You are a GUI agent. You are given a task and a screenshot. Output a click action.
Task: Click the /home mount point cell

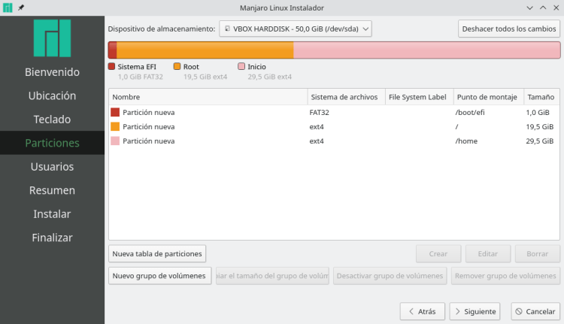[466, 141]
